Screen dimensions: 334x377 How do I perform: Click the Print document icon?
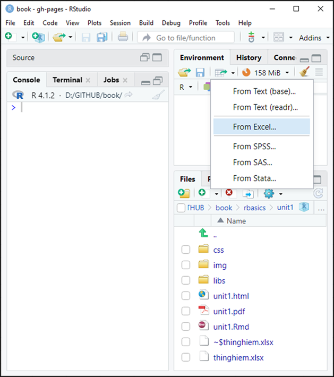click(x=123, y=37)
